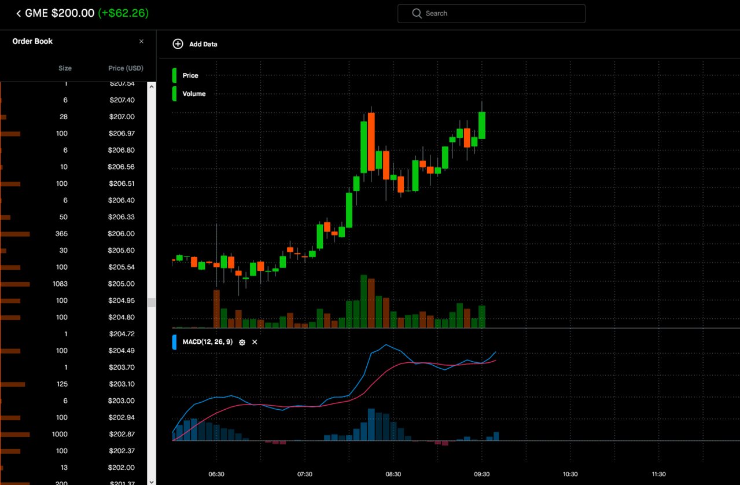Select the $204.80 order row
This screenshot has width=740, height=485.
pyautogui.click(x=73, y=318)
